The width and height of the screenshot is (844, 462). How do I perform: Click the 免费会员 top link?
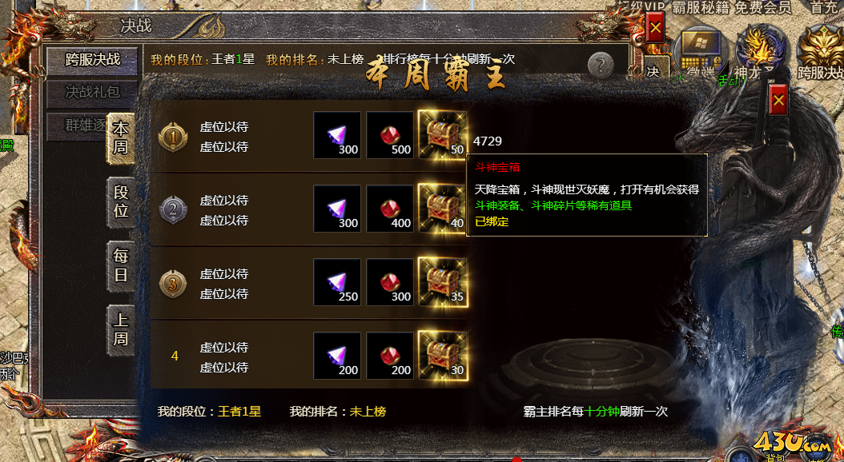pyautogui.click(x=763, y=7)
